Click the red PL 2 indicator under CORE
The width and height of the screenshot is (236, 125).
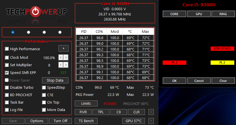point(174,63)
